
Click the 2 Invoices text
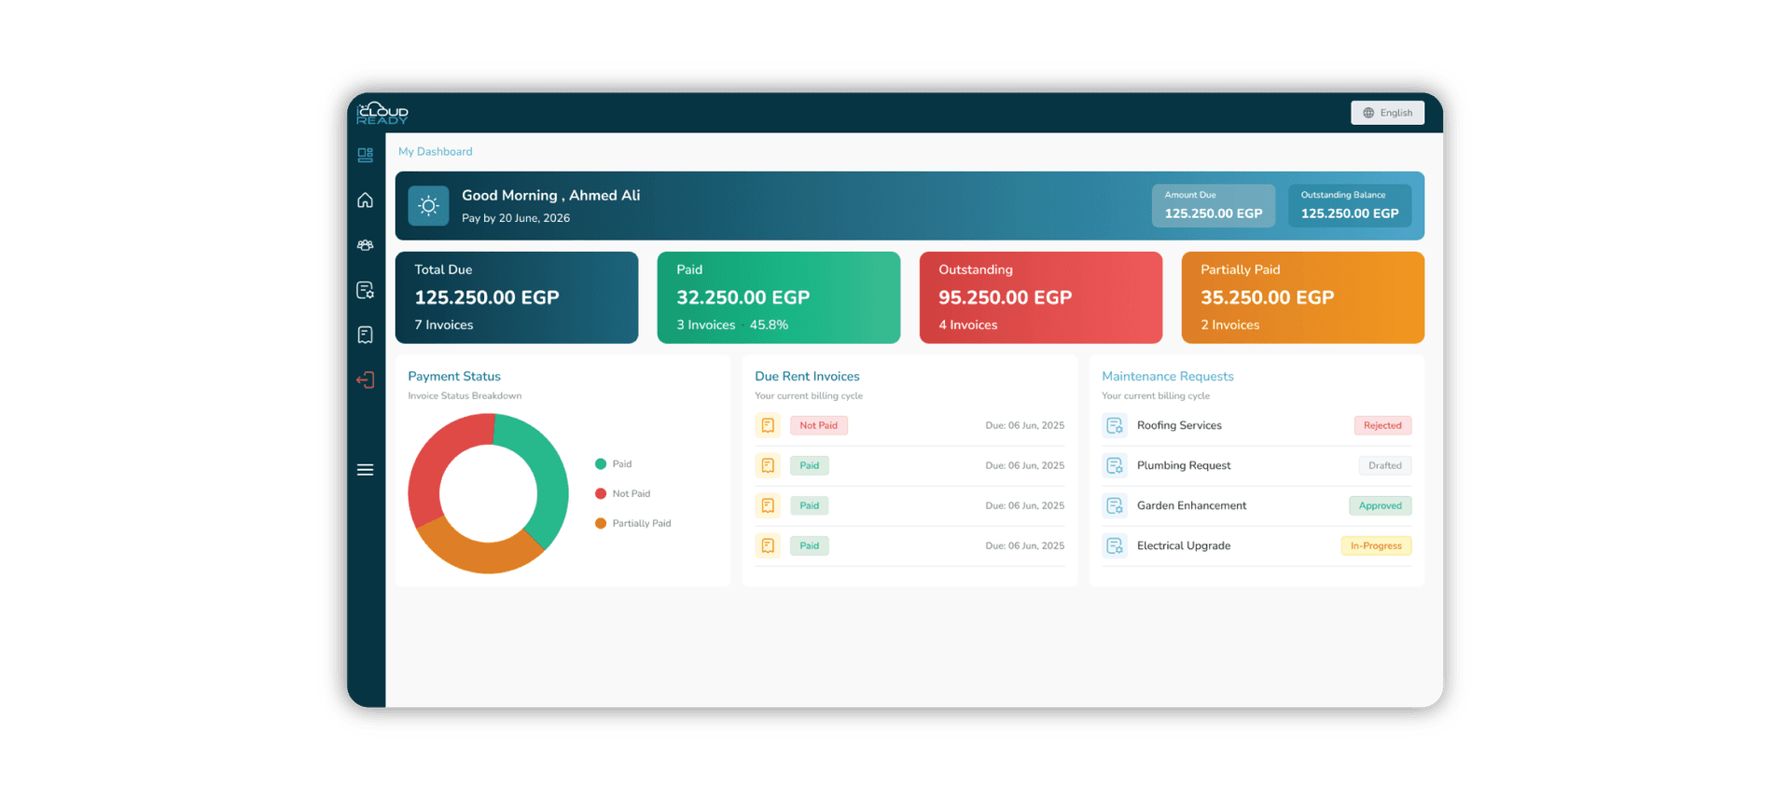(1230, 325)
